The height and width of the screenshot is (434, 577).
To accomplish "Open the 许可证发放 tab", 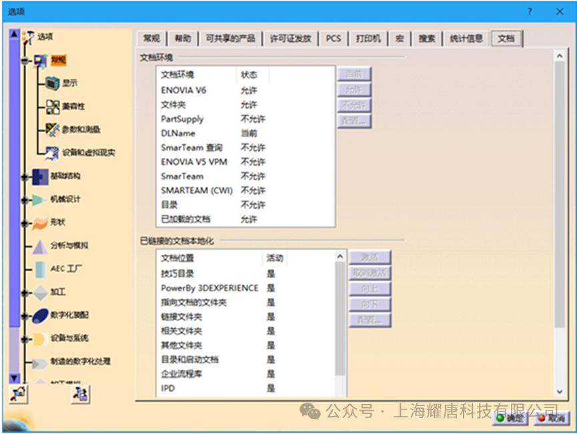I will (x=290, y=38).
